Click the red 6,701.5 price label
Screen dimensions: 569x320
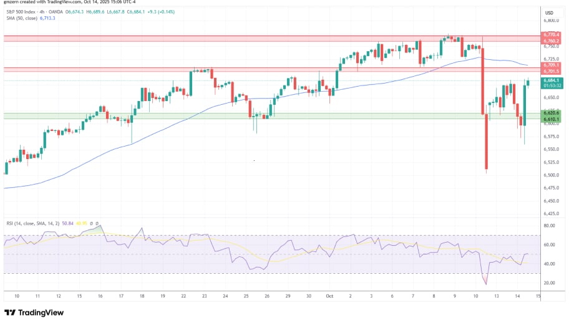[552, 70]
